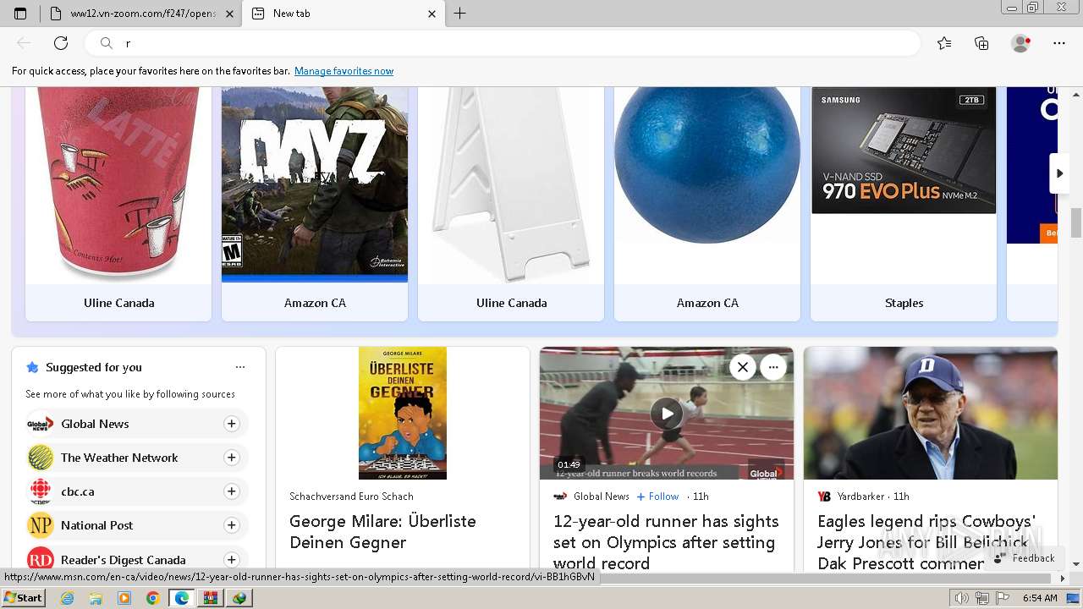Click the National Post NP logo
This screenshot has width=1083, height=609.
tap(40, 525)
